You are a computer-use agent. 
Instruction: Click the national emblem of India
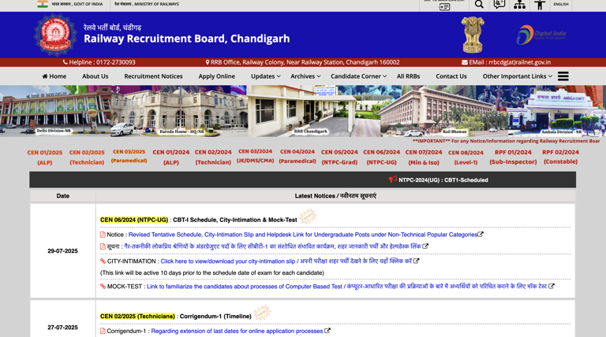tap(473, 35)
